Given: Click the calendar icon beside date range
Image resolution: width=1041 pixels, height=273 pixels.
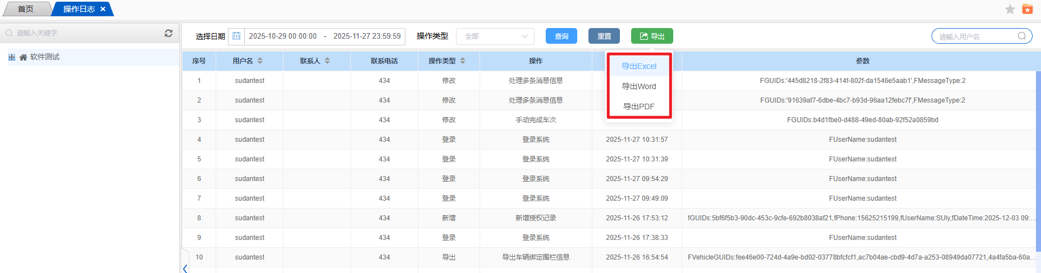Looking at the screenshot, I should pyautogui.click(x=236, y=36).
